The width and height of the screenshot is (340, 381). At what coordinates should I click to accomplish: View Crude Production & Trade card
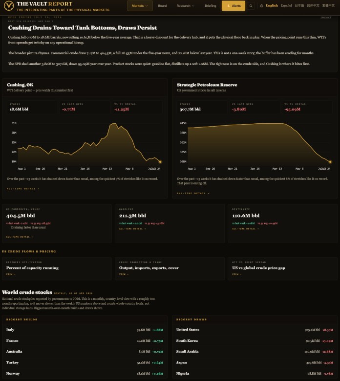pyautogui.click(x=170, y=269)
